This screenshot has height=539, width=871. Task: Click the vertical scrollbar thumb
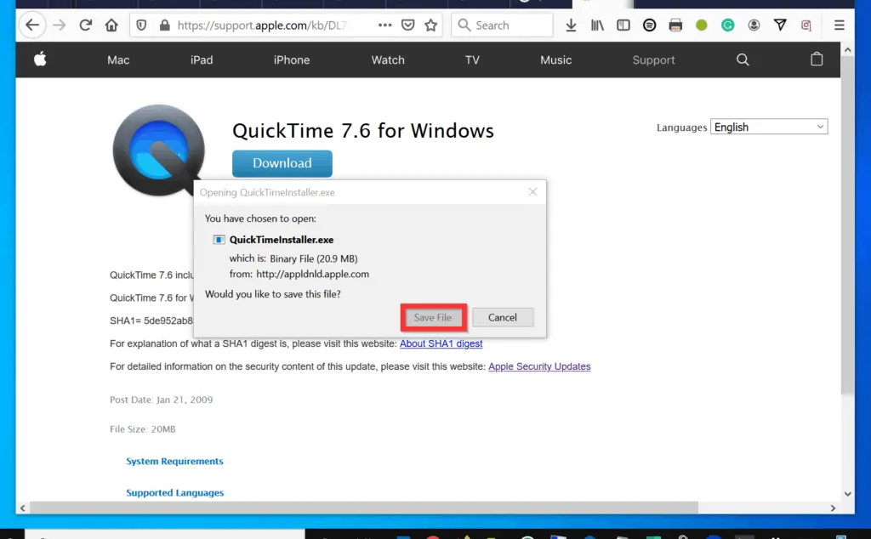tap(847, 225)
